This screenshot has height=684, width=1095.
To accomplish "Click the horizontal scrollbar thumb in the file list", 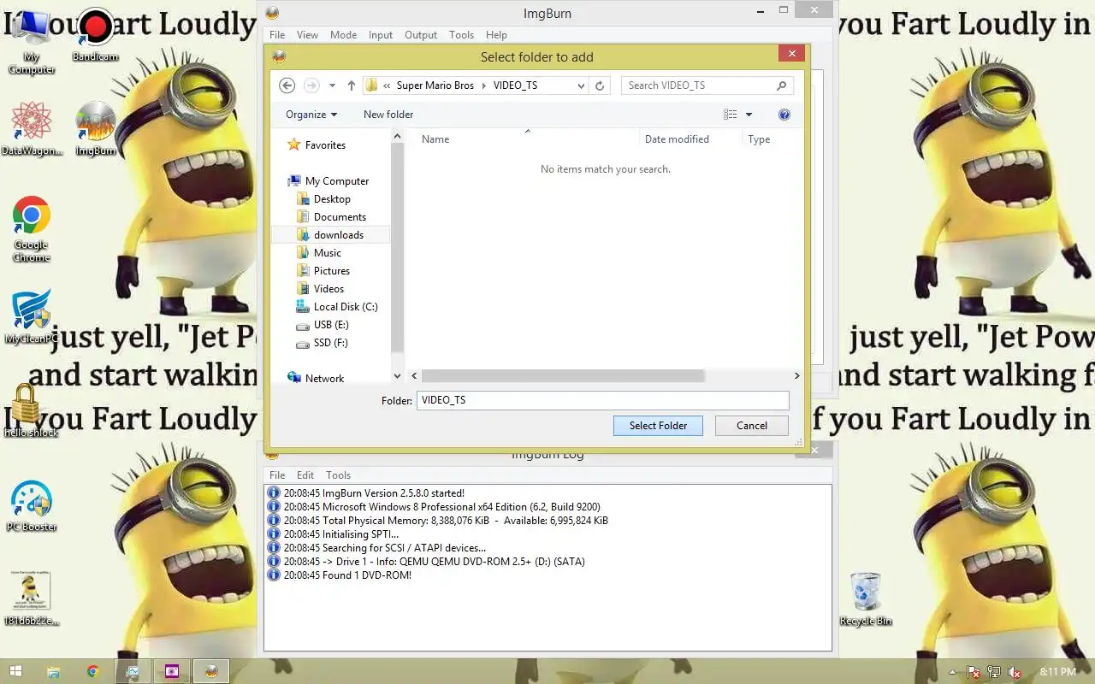I will (563, 375).
